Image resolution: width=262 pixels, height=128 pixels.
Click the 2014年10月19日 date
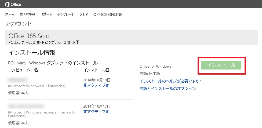click(x=97, y=80)
